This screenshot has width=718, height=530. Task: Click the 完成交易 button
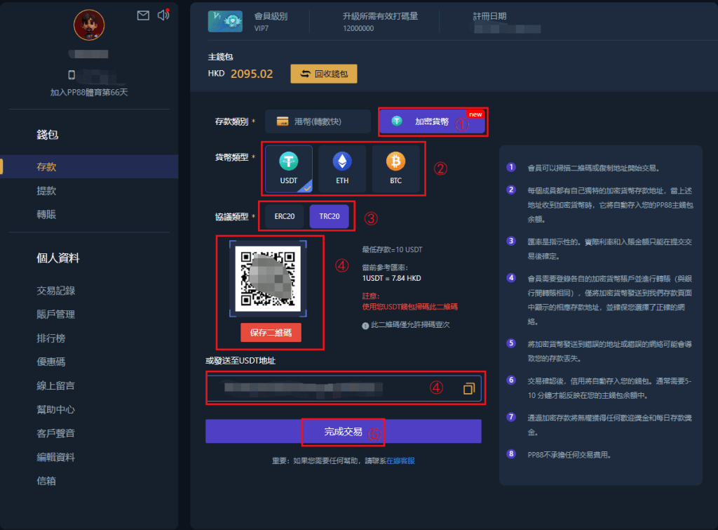point(344,432)
